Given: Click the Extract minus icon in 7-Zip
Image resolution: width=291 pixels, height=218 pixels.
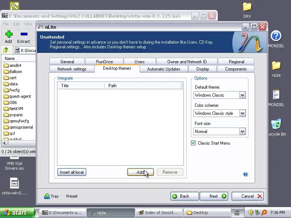Looking at the screenshot, I should coord(24,34).
